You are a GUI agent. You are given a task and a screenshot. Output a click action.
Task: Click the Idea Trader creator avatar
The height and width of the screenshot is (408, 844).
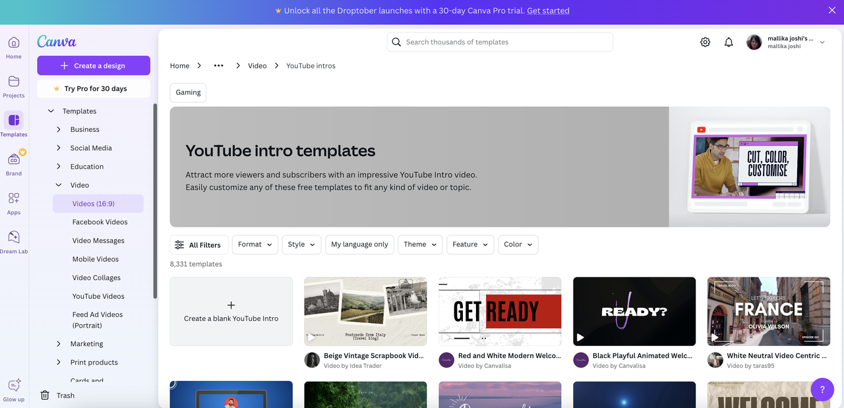312,360
